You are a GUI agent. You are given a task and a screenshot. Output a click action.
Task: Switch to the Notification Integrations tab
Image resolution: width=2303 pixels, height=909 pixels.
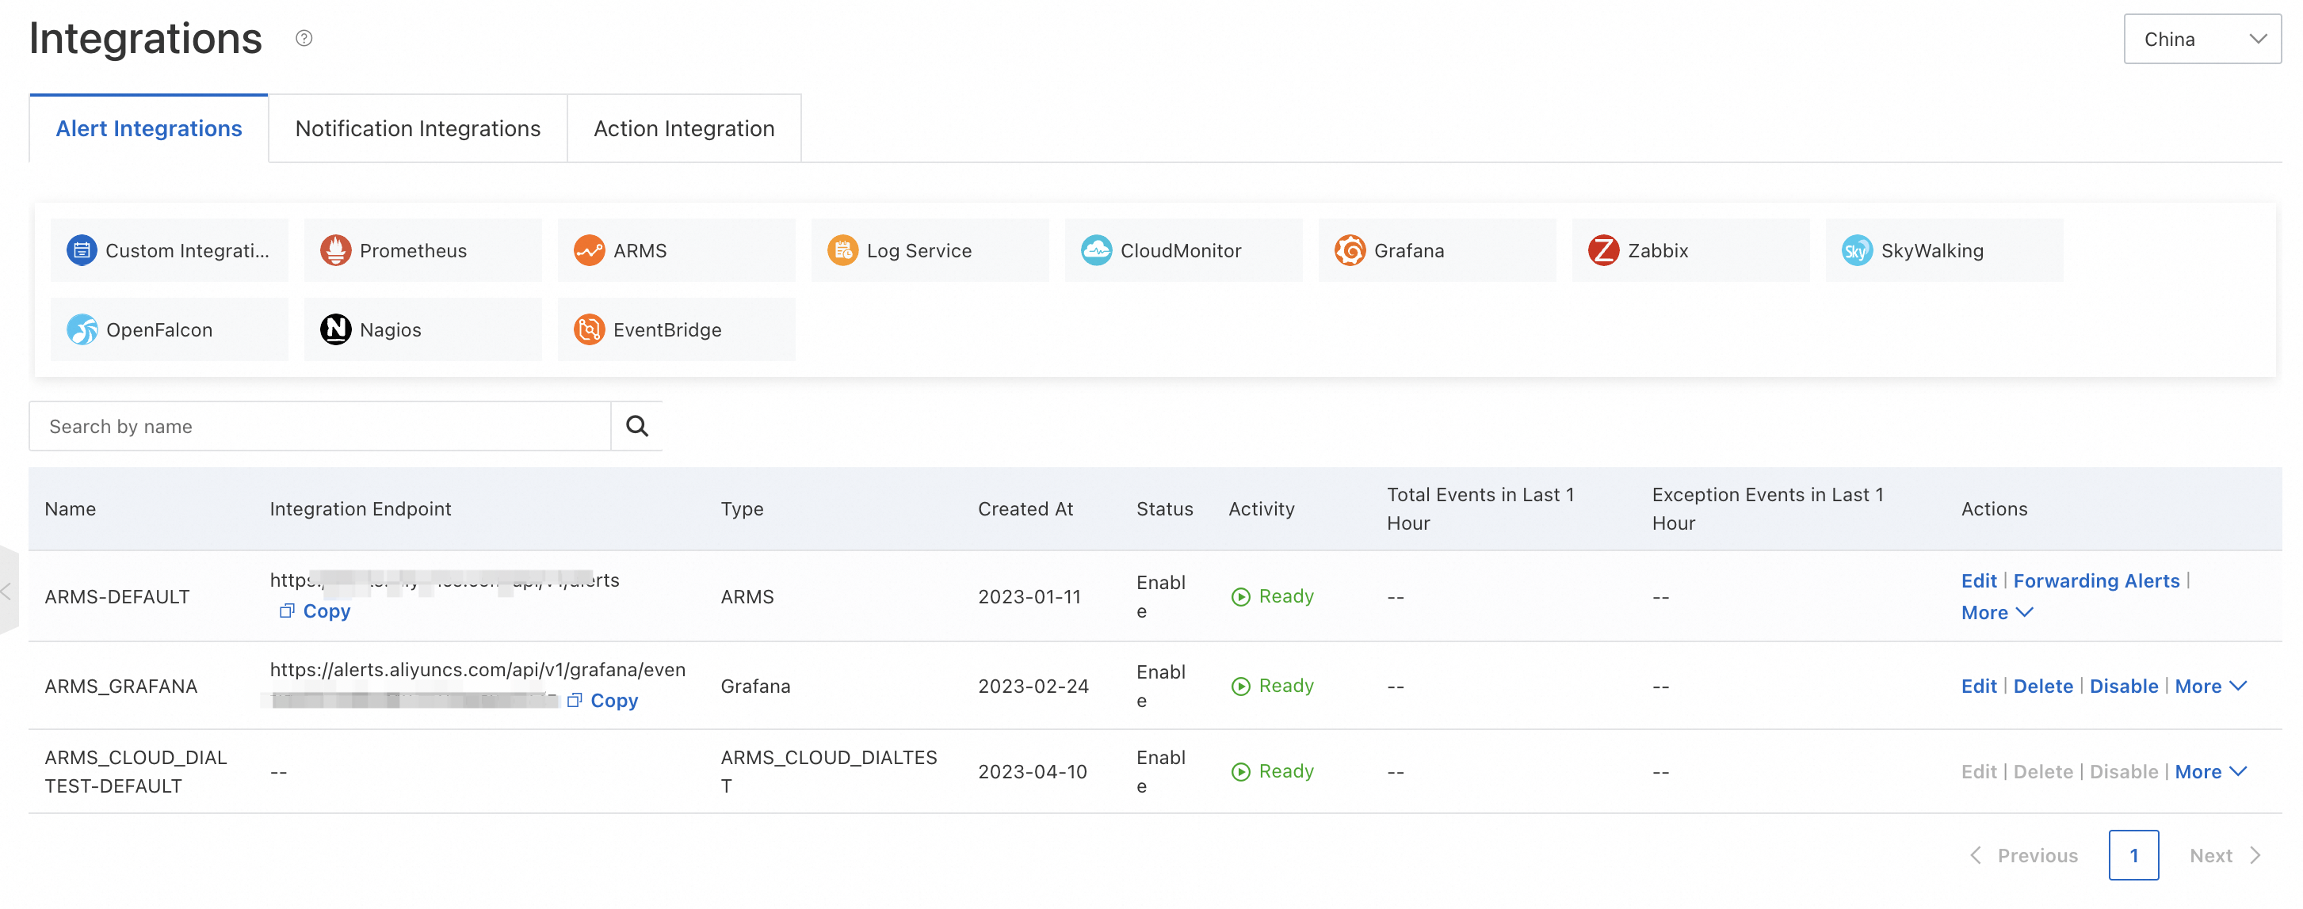point(418,127)
